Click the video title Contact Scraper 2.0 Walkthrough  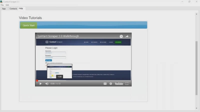coord(58,36)
